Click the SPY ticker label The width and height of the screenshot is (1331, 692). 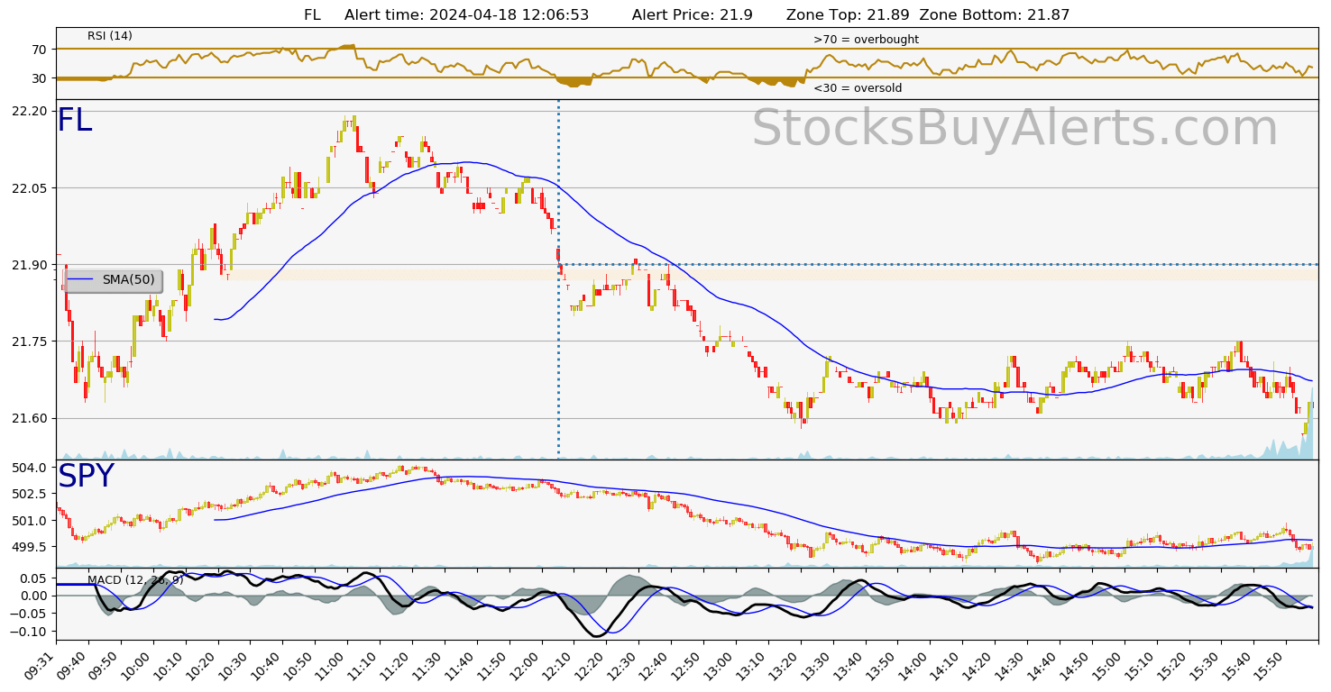click(86, 477)
